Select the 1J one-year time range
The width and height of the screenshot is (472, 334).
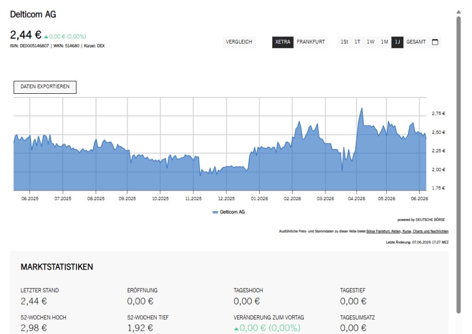[x=397, y=42]
